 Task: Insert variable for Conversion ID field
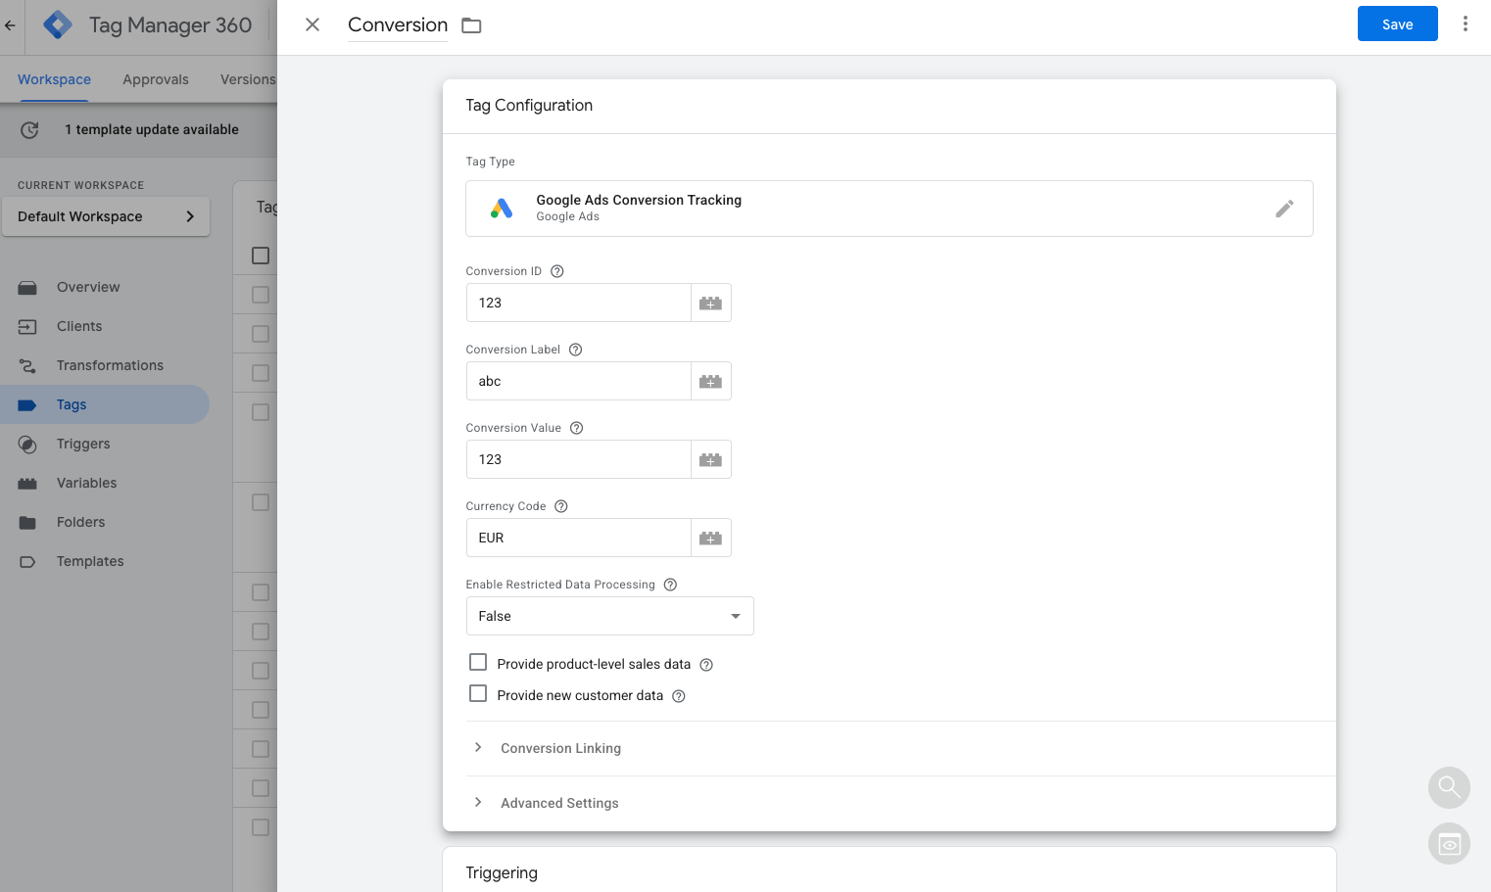pos(710,304)
